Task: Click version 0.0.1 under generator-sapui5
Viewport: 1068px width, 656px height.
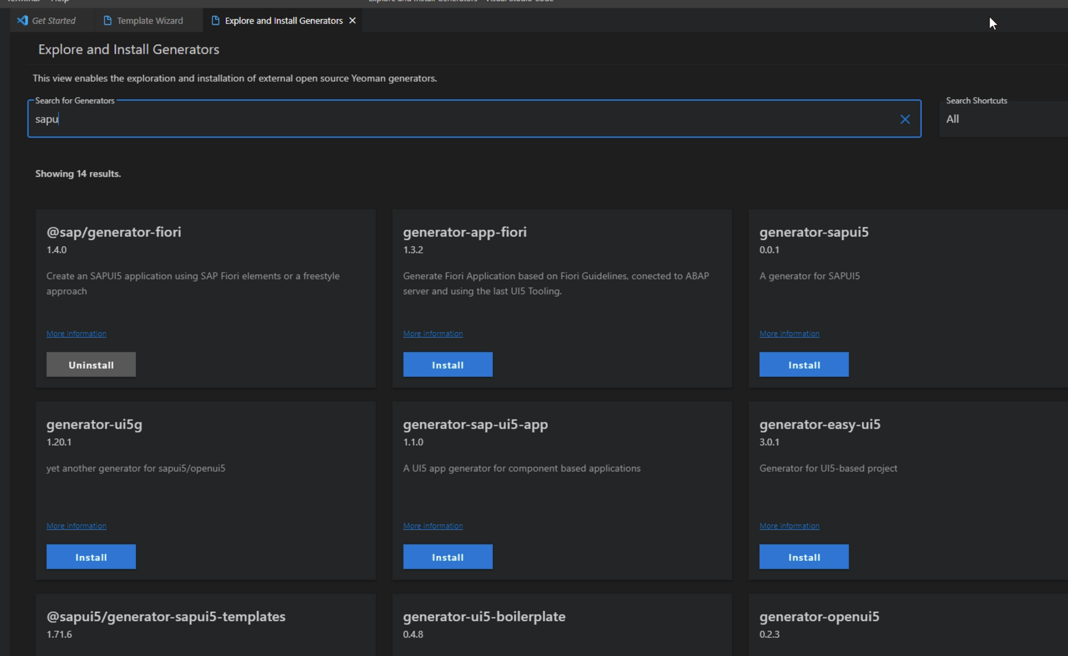Action: click(x=769, y=250)
